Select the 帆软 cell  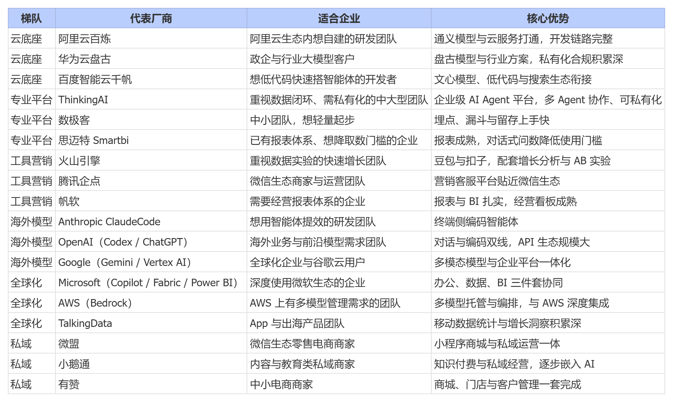151,201
